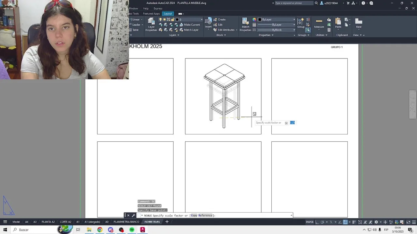The height and width of the screenshot is (234, 417).
Task: Toggle Polar Tracking in status bar
Action: tap(323, 222)
